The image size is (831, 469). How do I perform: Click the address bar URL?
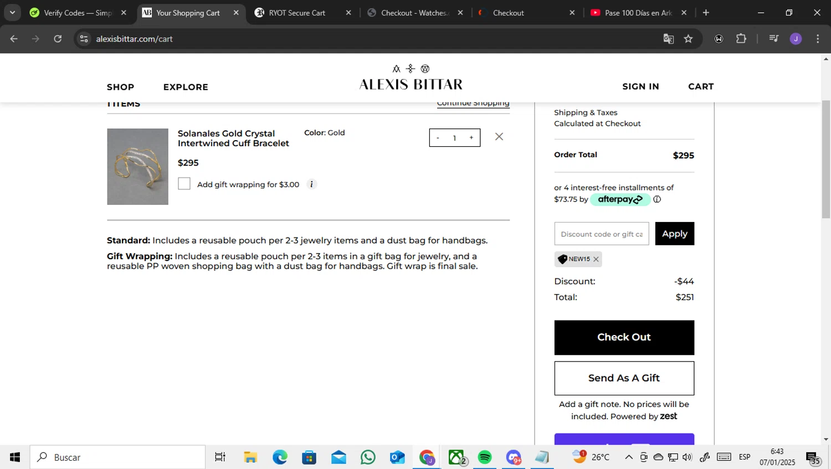(134, 39)
